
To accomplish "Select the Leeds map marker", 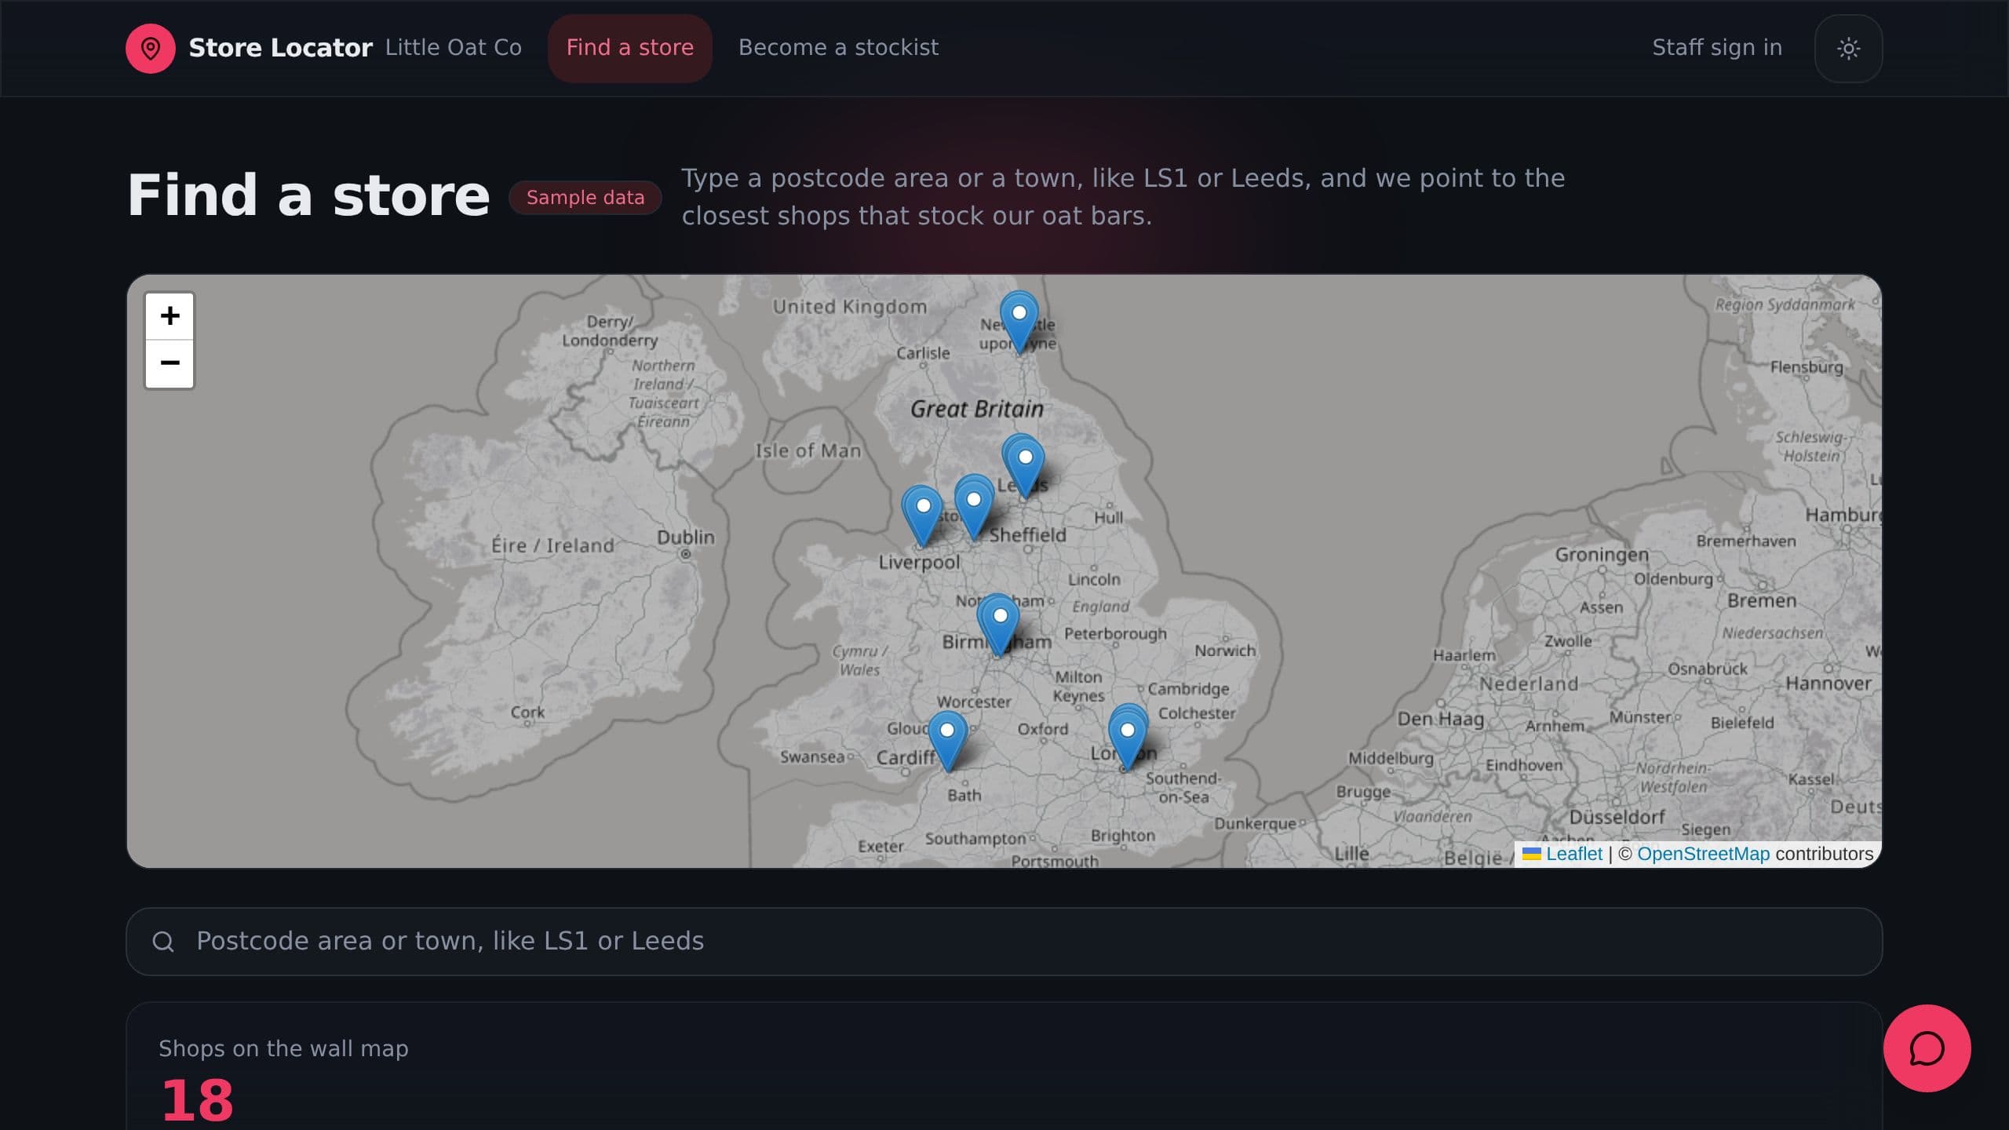I will (x=1025, y=466).
